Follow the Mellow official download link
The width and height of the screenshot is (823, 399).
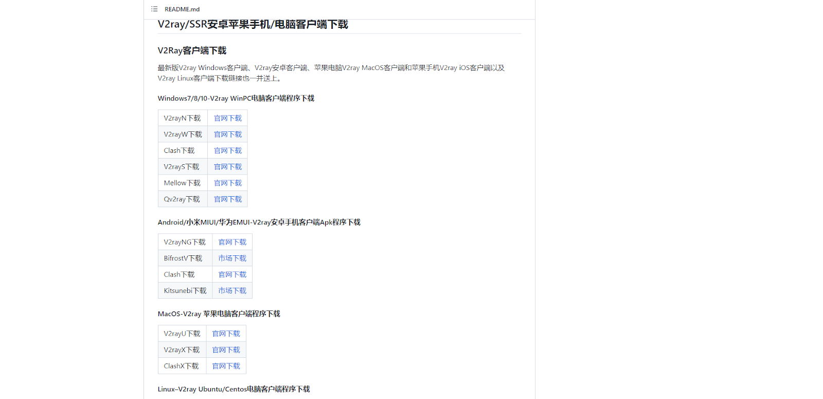227,183
